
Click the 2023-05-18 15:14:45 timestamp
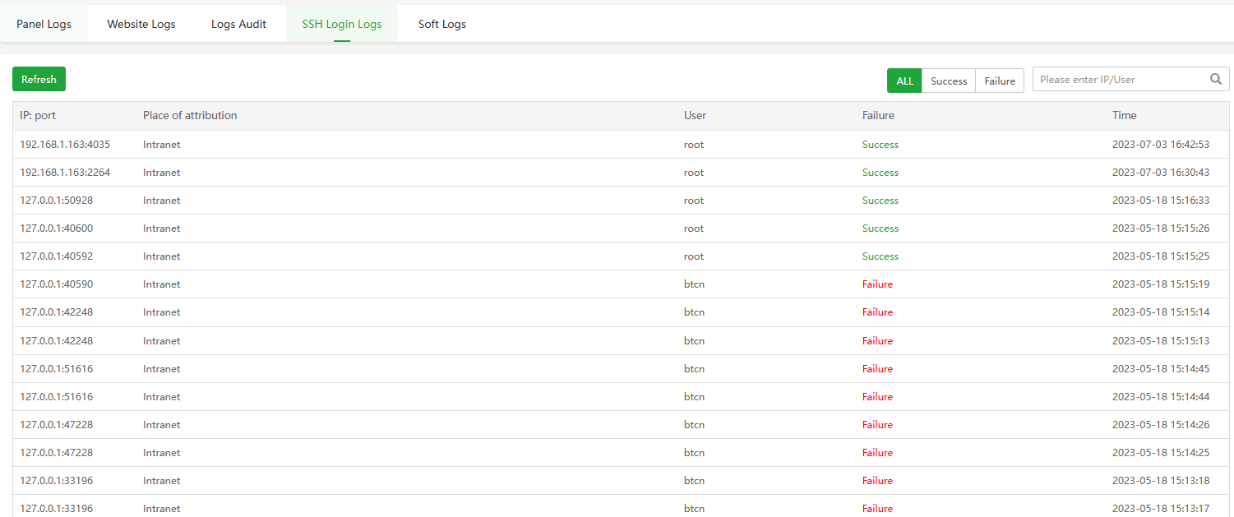coord(1160,369)
